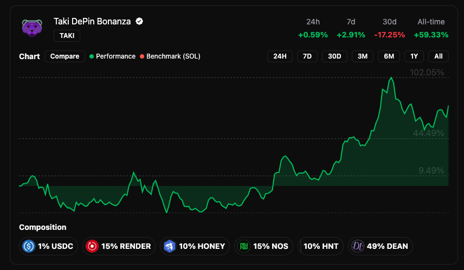Screen dimensions: 464x270
Task: Click the 7d column header
Action: click(351, 22)
